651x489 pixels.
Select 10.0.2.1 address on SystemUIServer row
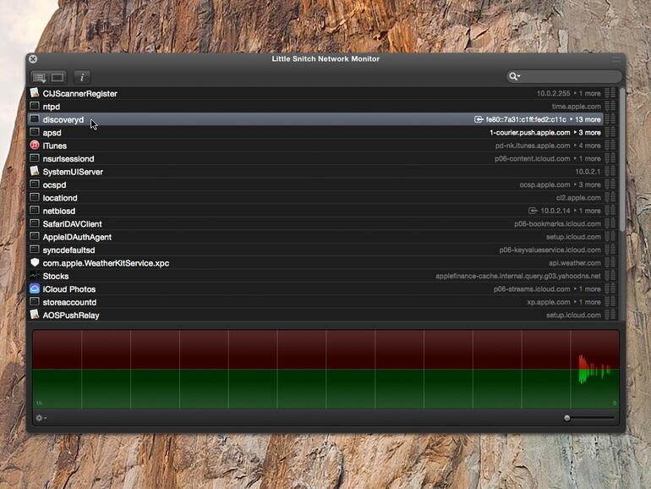coord(588,172)
